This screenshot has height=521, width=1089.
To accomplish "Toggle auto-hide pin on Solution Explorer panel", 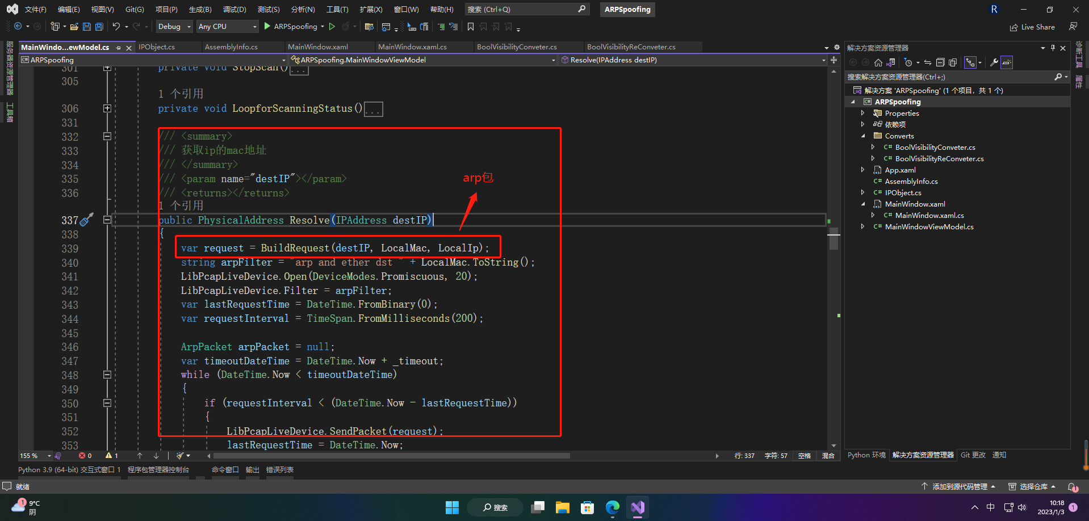I will coord(1053,48).
